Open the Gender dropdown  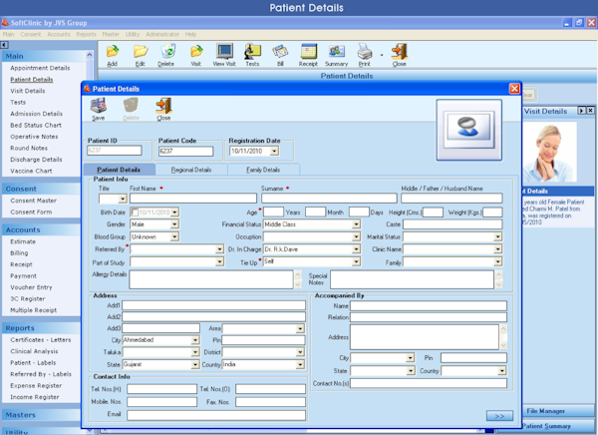[x=175, y=224]
